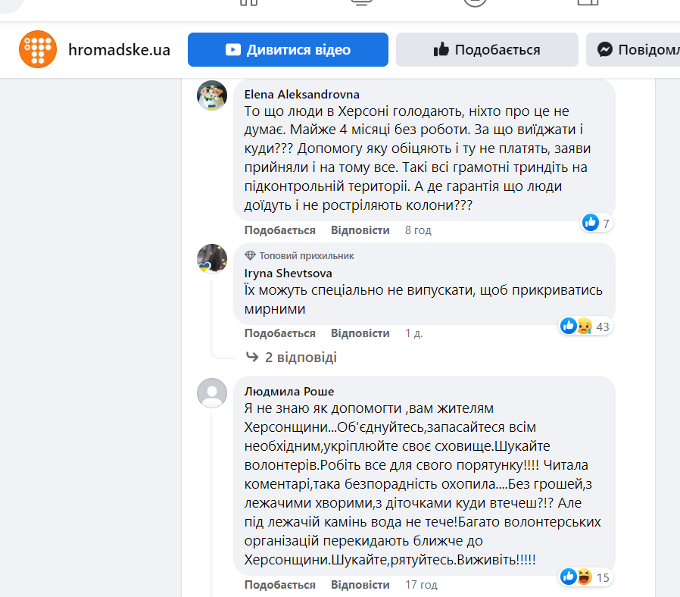Click the Топовий прихильник diamond badge

coord(251,256)
